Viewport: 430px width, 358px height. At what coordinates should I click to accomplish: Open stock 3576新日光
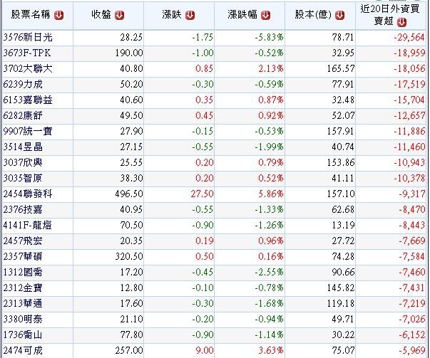point(28,37)
